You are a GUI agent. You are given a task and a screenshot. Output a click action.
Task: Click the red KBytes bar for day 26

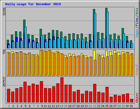[x=111, y=99]
